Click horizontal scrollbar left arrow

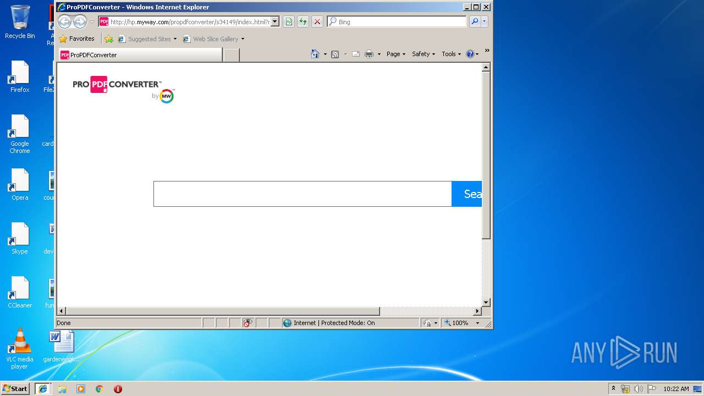[x=62, y=311]
